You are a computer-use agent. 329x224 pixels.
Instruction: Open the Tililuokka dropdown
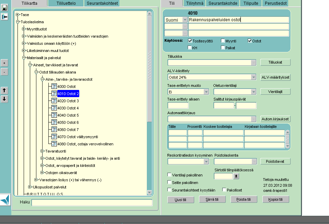tap(254, 63)
